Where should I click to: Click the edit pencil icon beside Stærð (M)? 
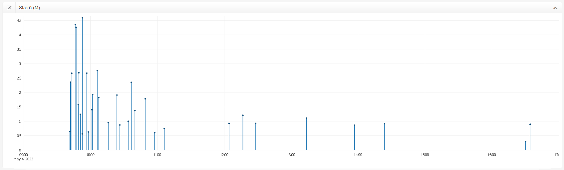[x=9, y=8]
